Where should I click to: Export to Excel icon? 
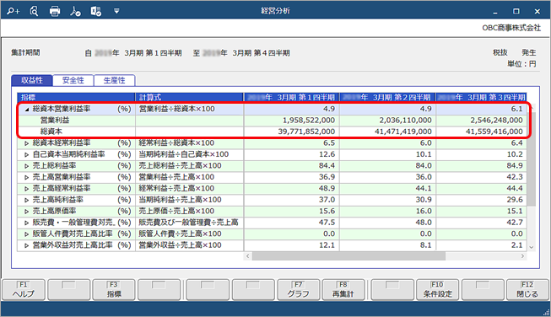(96, 11)
